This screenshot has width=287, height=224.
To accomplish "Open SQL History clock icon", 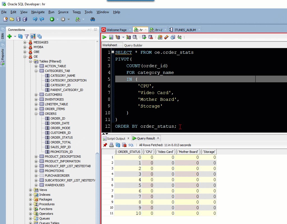I will (x=173, y=37).
